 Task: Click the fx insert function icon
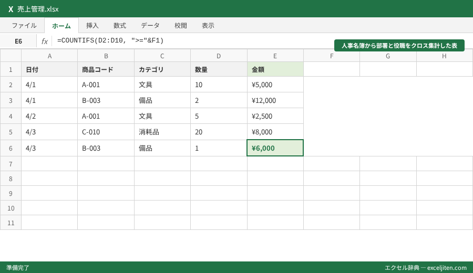[x=45, y=41]
